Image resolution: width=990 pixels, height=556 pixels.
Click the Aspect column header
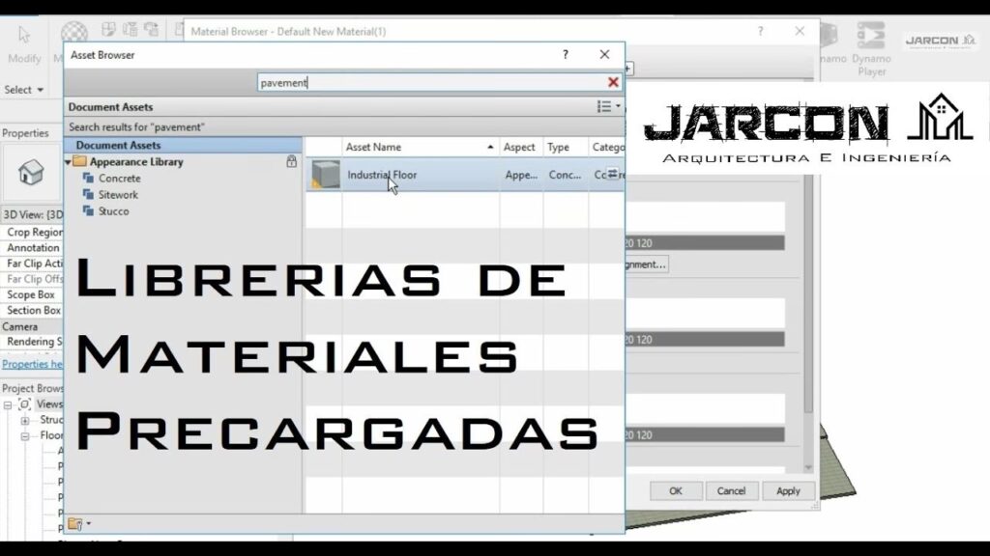click(520, 147)
